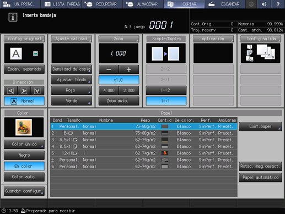Open the Rojo color adjustment
285x214 pixels.
click(x=71, y=90)
